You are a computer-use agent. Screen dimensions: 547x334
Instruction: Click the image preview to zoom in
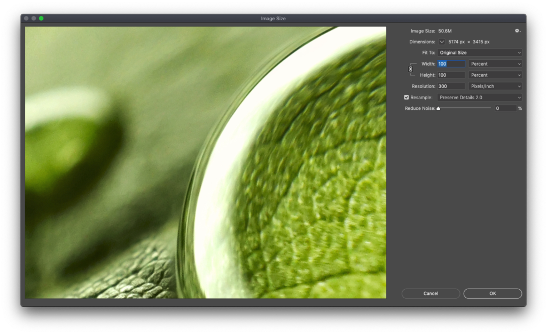[x=206, y=162]
